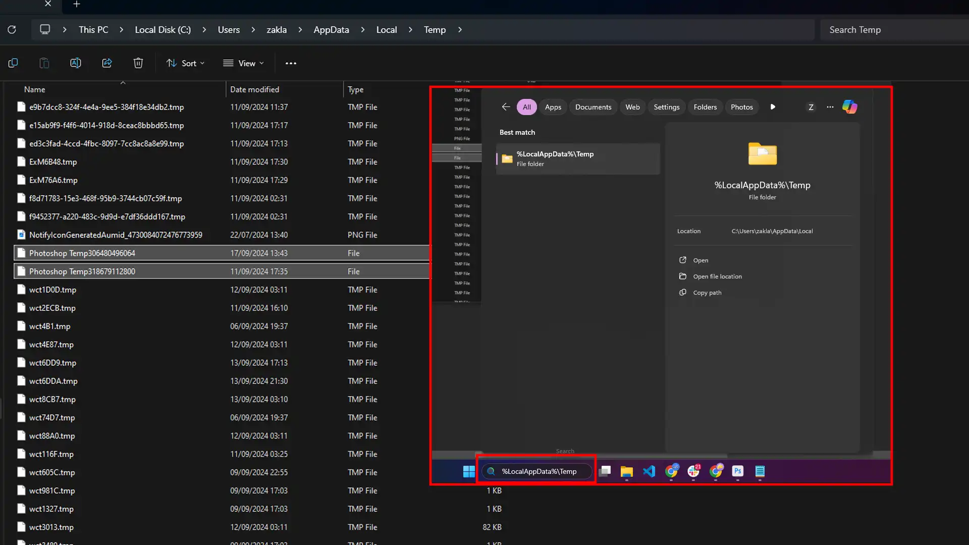Select Photoshop Temp306480496064 file
Image resolution: width=969 pixels, height=545 pixels.
82,253
